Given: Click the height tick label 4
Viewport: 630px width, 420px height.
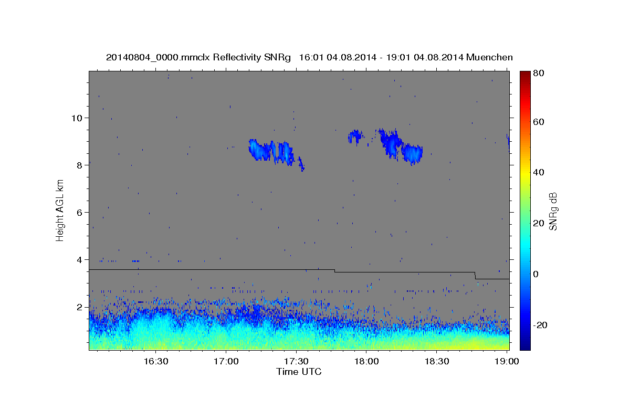Looking at the screenshot, I should coord(80,259).
